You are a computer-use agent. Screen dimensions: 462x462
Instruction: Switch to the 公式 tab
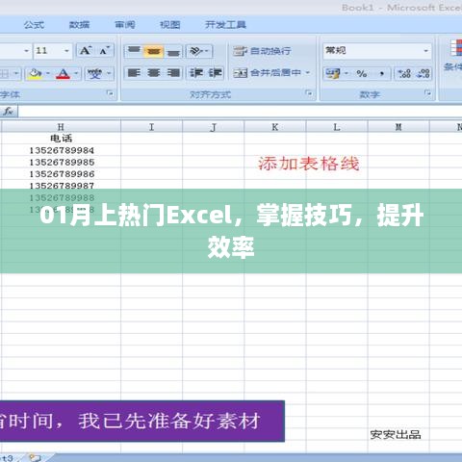tap(34, 25)
